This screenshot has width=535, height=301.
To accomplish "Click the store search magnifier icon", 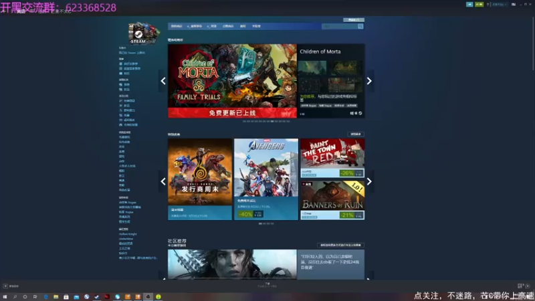I will coord(360,26).
